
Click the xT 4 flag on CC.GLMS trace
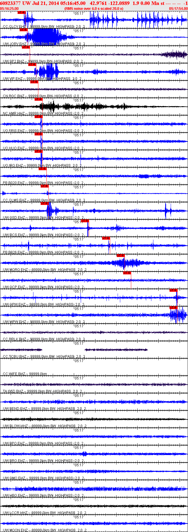(x=44, y=186)
